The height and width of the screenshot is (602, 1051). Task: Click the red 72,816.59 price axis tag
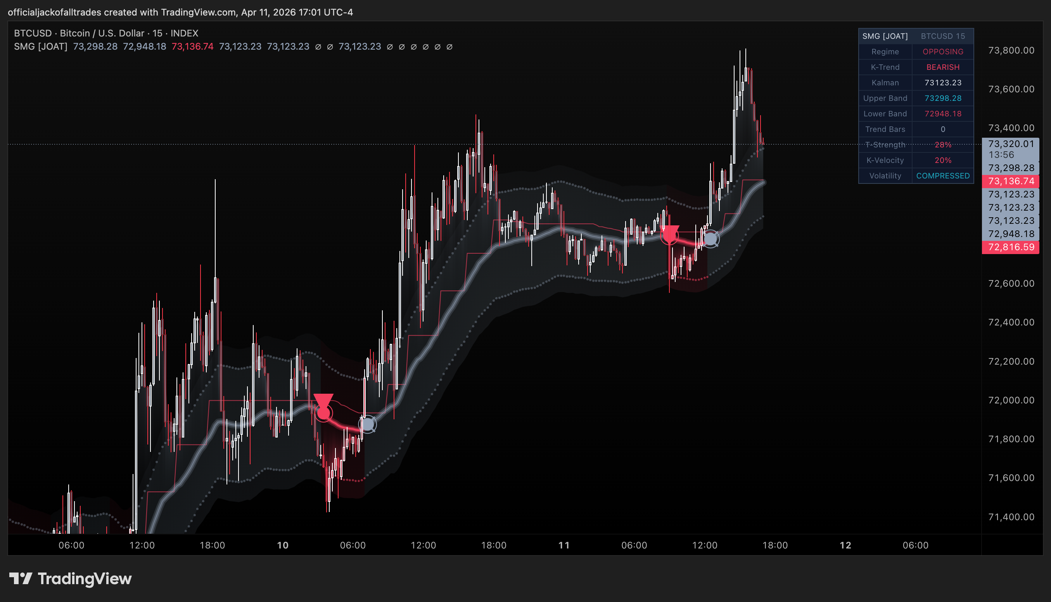(1011, 247)
